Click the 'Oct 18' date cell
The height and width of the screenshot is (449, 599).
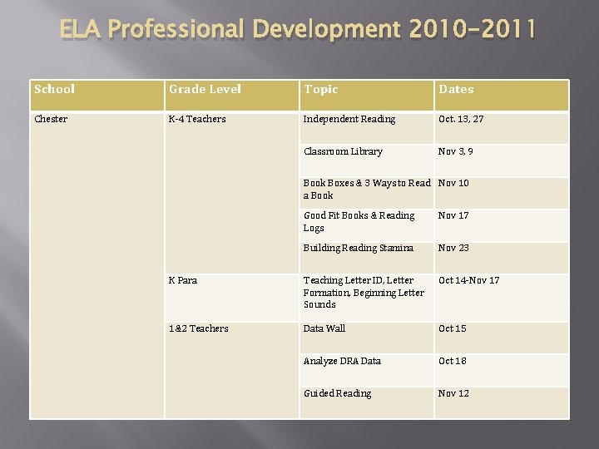coord(502,370)
